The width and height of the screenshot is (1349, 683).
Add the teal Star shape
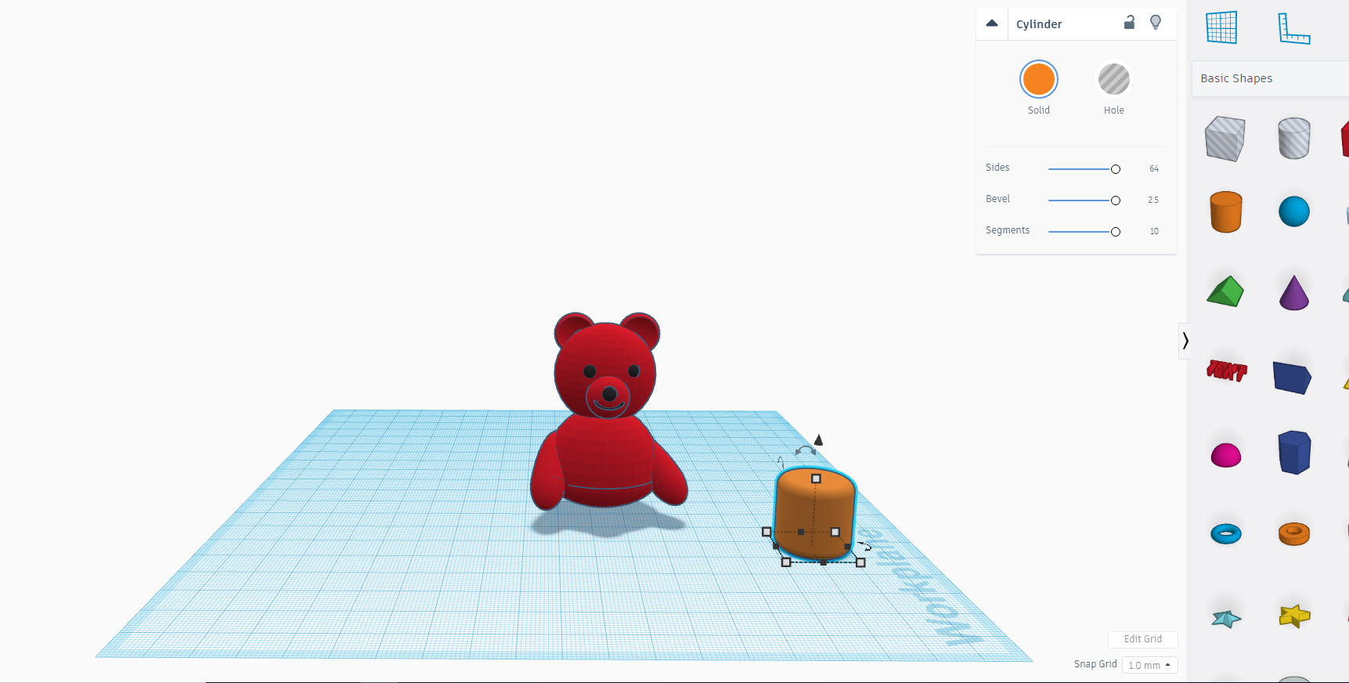1226,619
